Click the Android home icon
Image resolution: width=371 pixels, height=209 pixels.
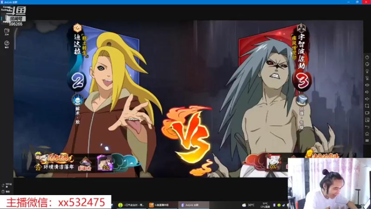(x=367, y=134)
